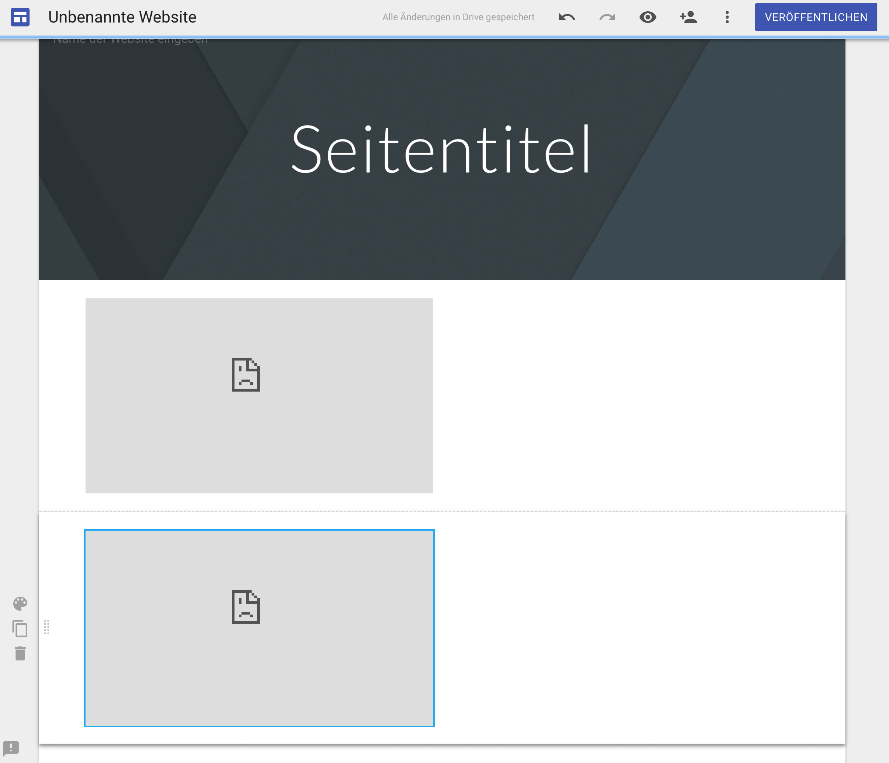This screenshot has height=763, width=889.
Task: Click the section drag handle dots
Action: pyautogui.click(x=47, y=627)
